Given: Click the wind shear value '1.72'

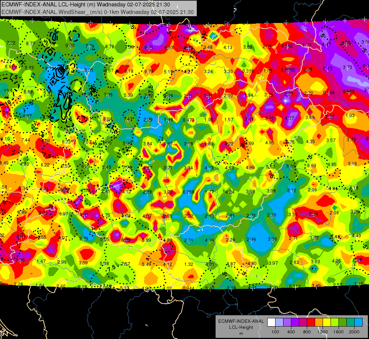Looking at the screenshot, I should [x=314, y=238].
